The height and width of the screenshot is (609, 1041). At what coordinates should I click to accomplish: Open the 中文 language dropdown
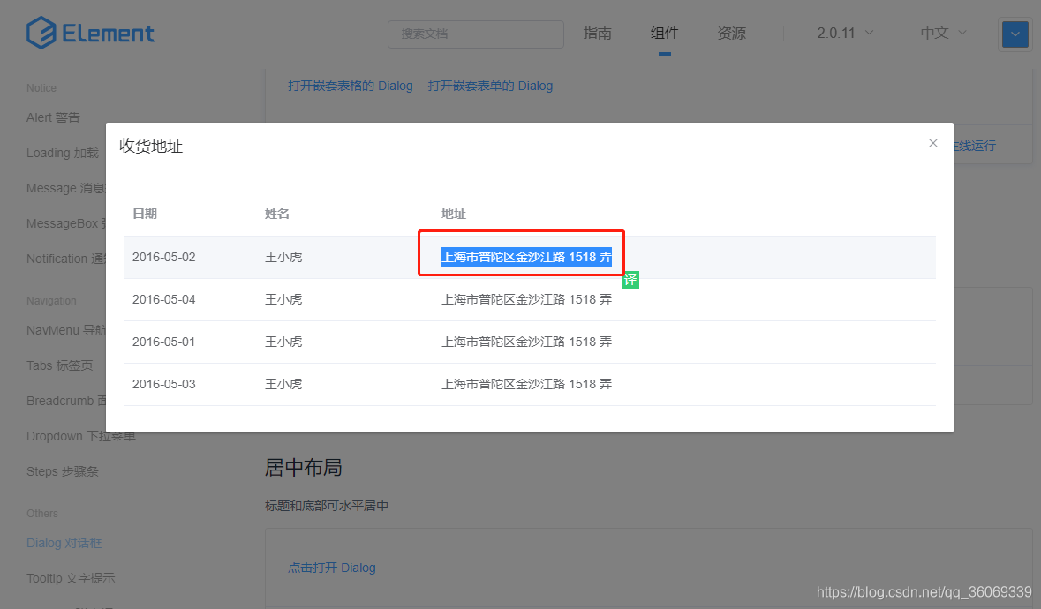coord(941,33)
